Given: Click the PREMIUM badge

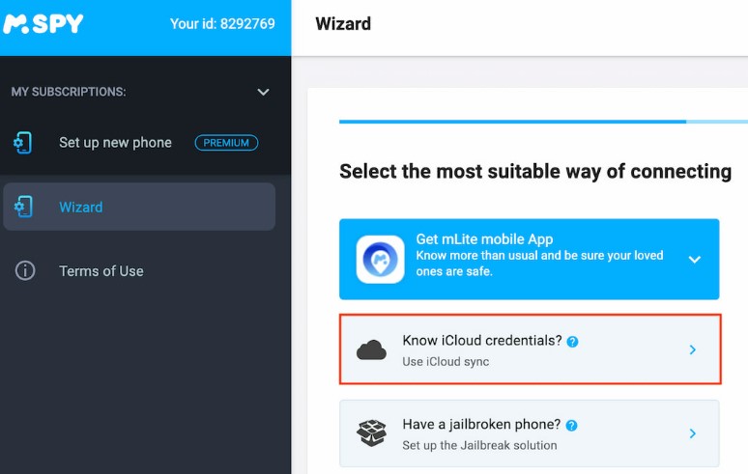Looking at the screenshot, I should click(x=226, y=143).
